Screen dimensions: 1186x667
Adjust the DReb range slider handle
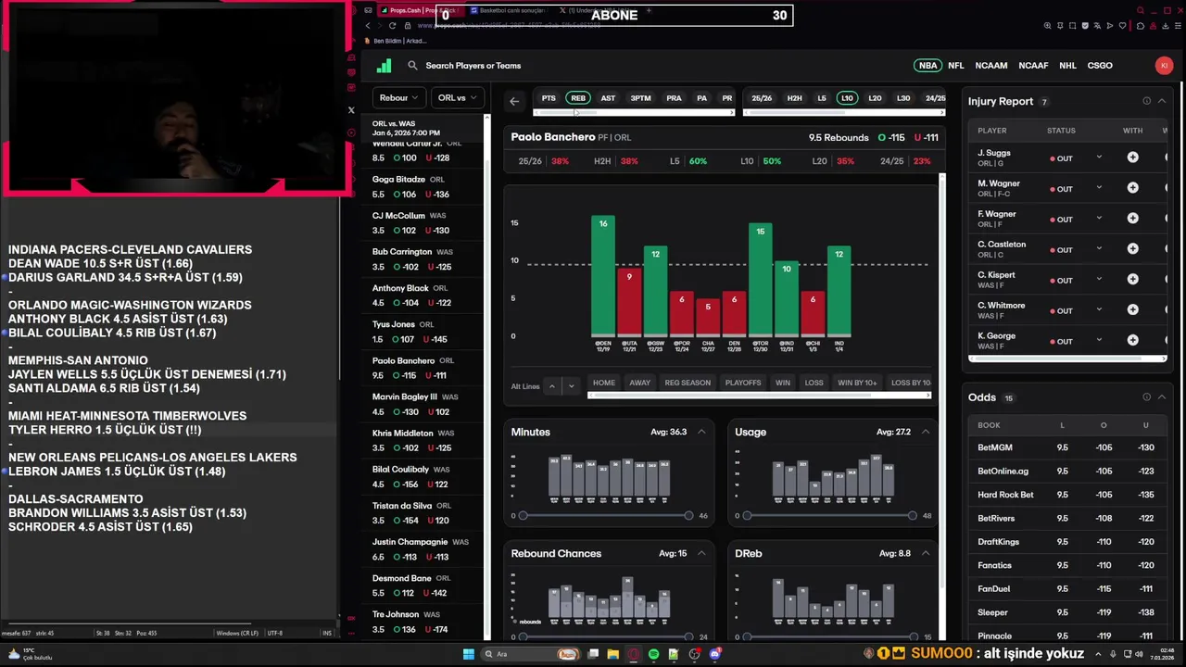coord(747,636)
